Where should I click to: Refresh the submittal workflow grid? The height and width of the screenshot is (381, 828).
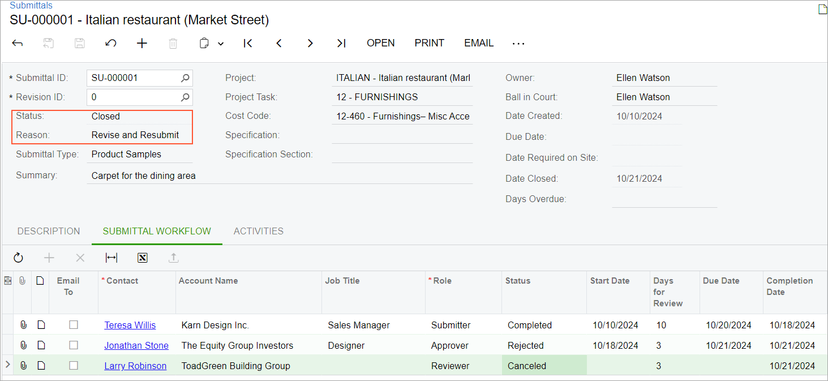(x=19, y=258)
